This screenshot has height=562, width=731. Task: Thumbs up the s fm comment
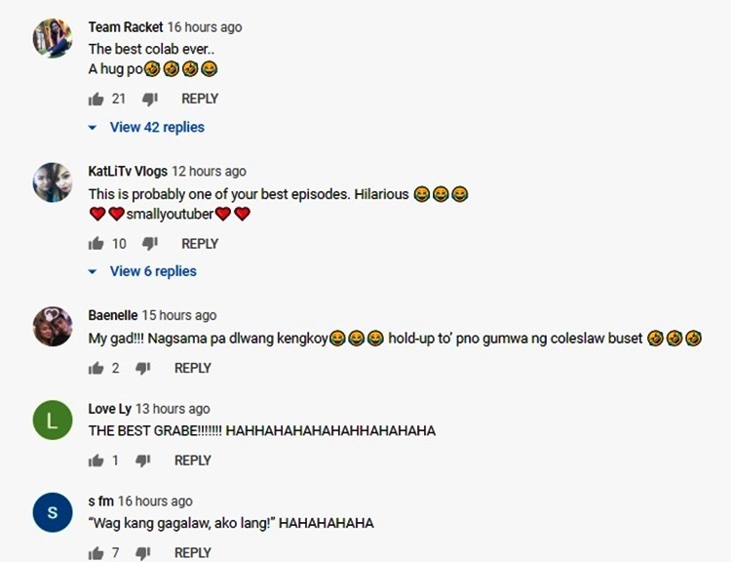point(96,553)
